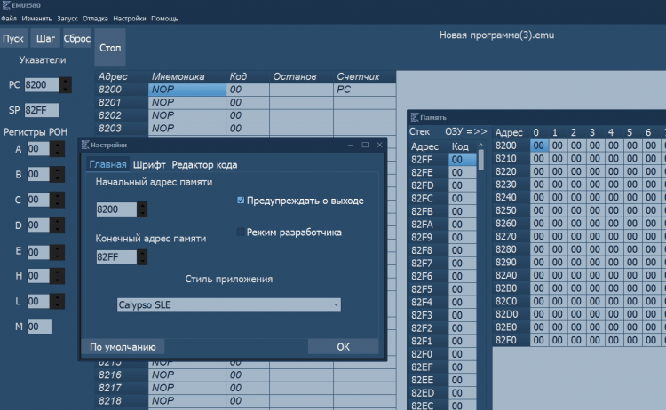Click the Шаг (Step) toolbar button
The width and height of the screenshot is (666, 410).
click(x=44, y=39)
